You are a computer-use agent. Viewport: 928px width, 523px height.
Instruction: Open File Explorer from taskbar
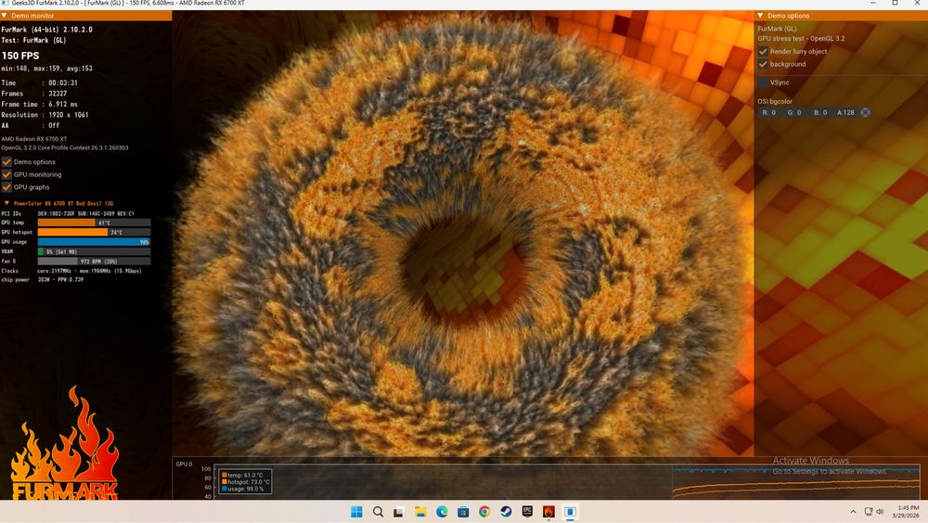(420, 512)
